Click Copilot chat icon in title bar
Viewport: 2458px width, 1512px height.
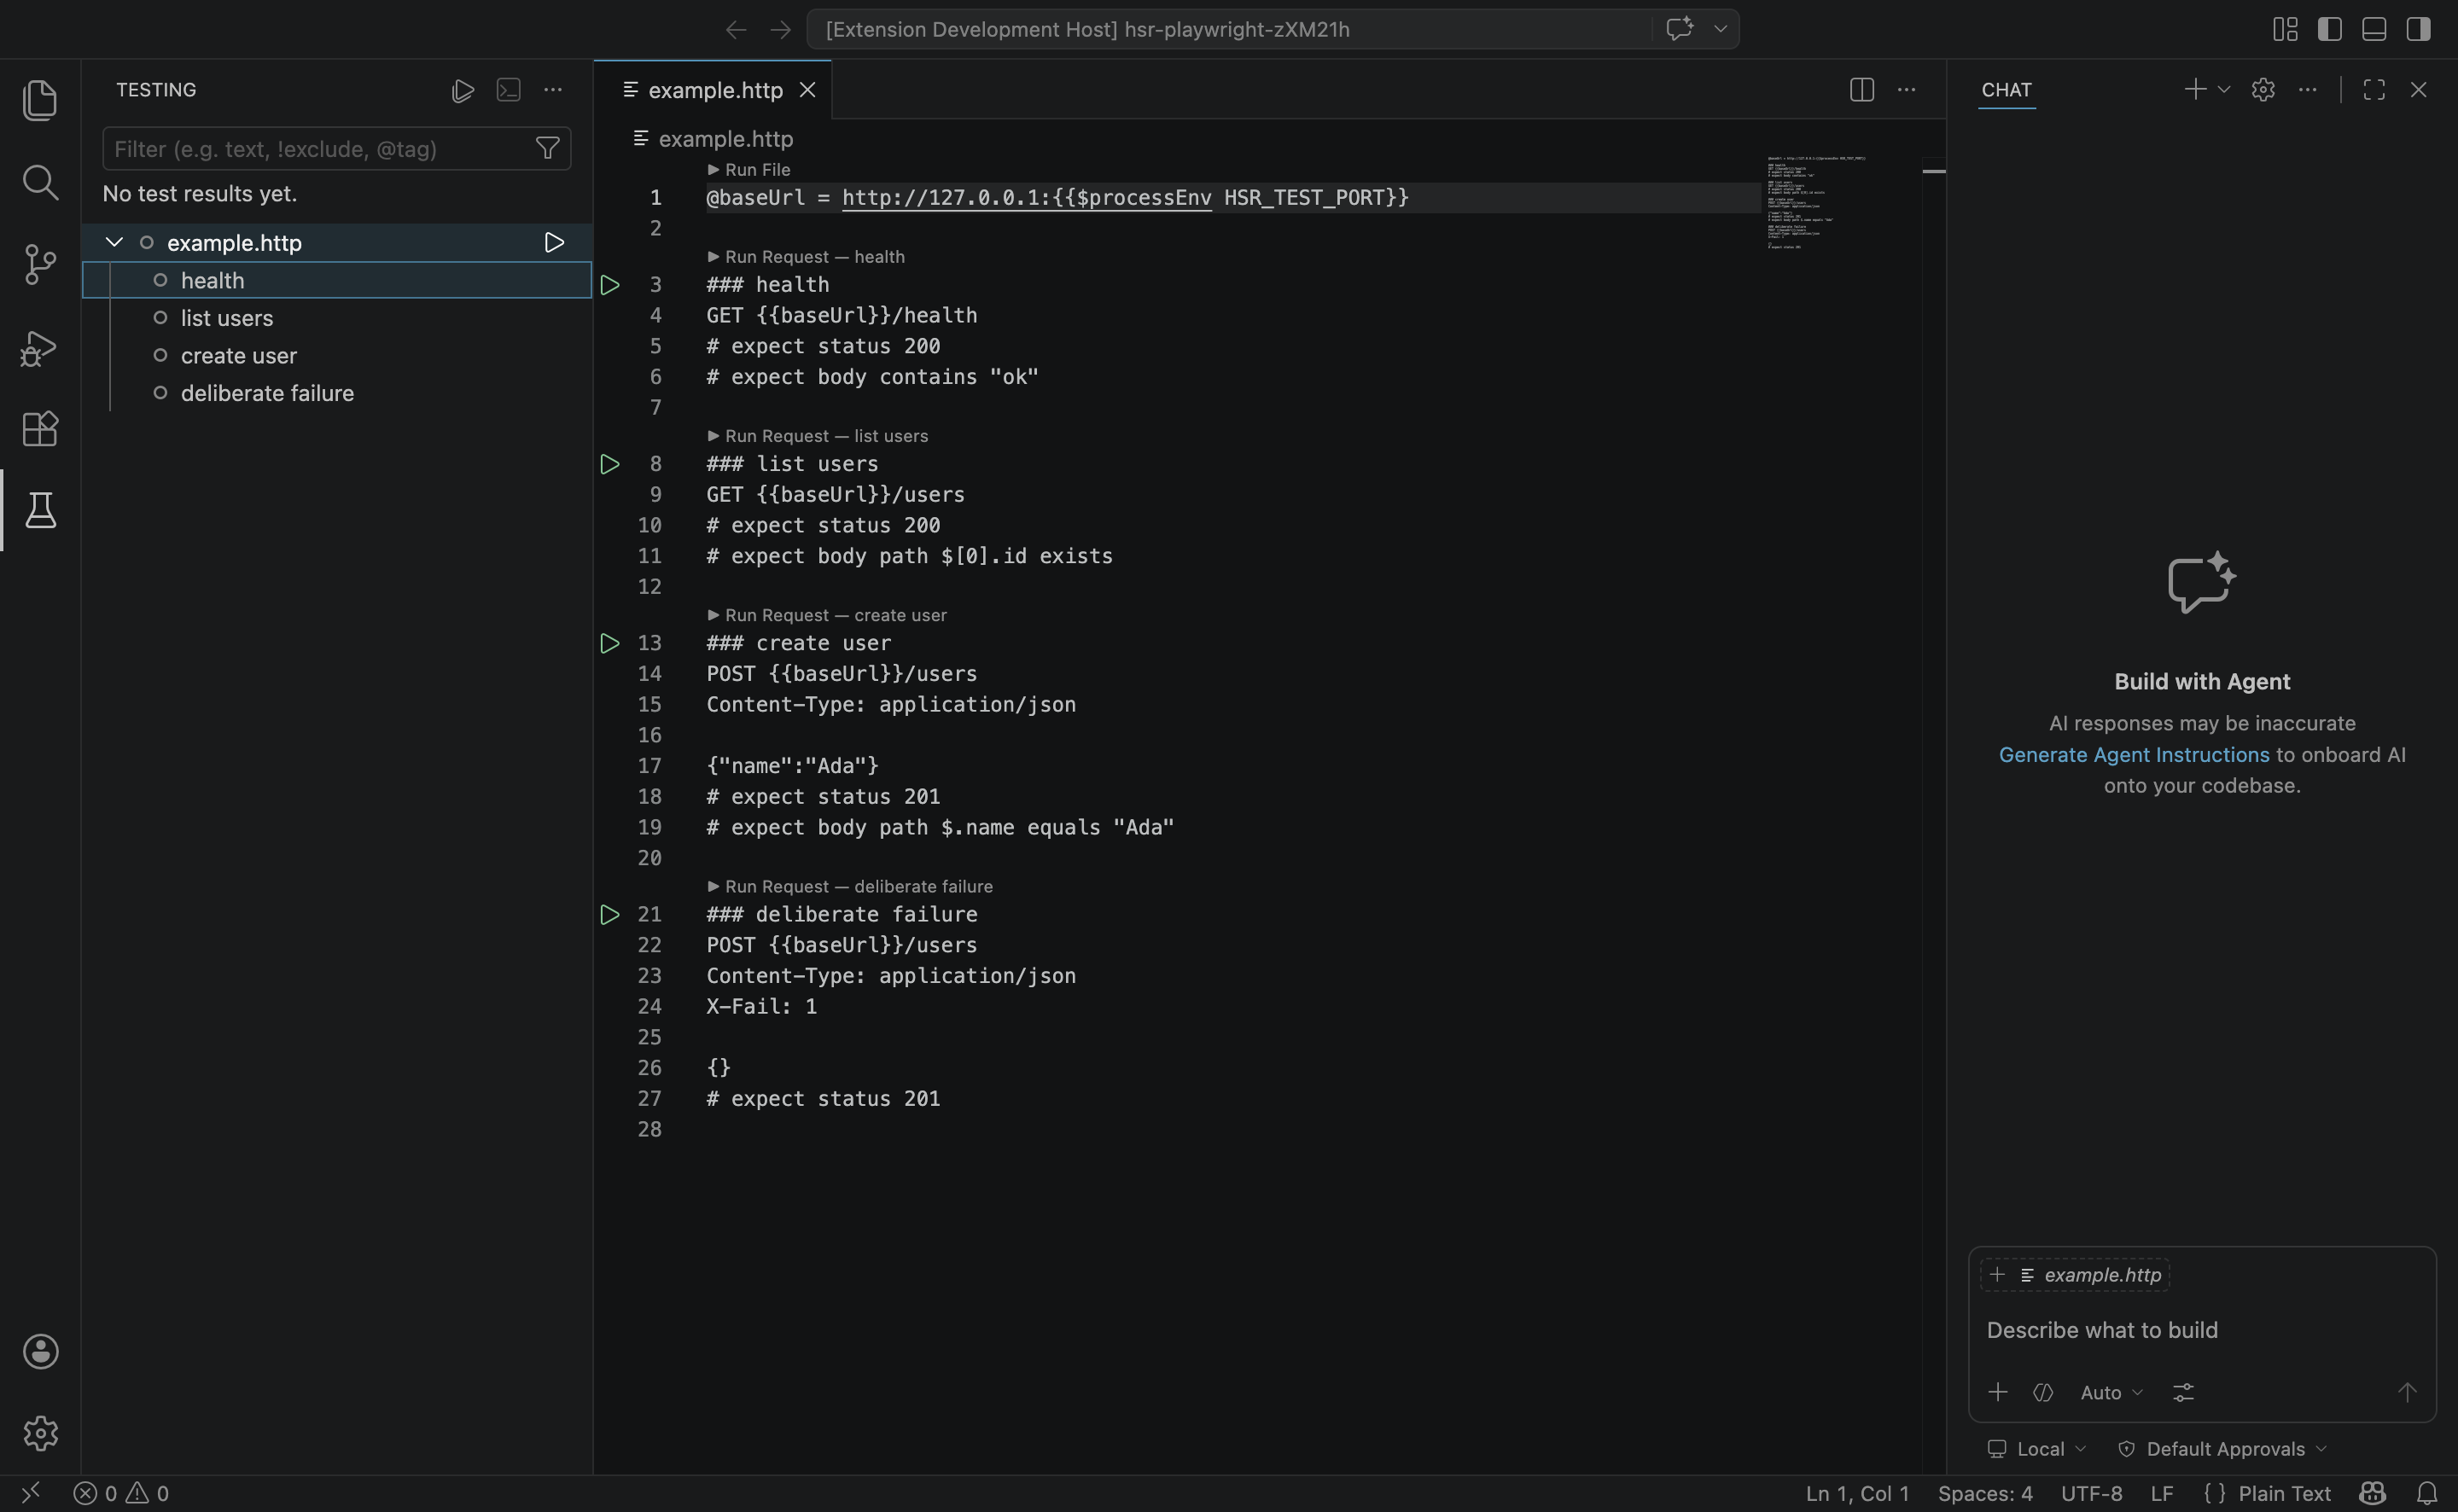tap(1679, 29)
